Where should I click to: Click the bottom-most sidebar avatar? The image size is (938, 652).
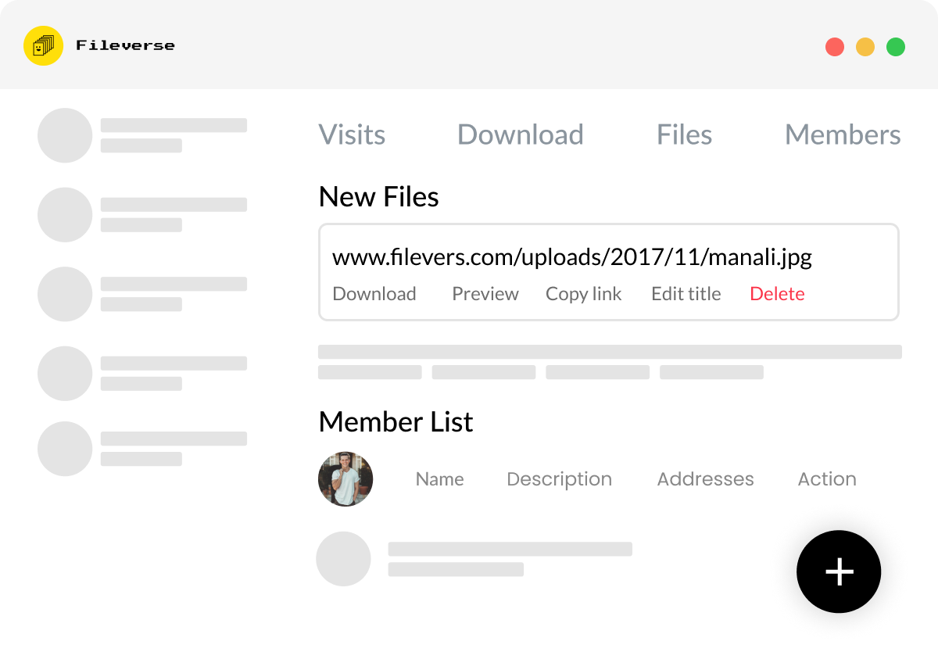click(x=65, y=448)
